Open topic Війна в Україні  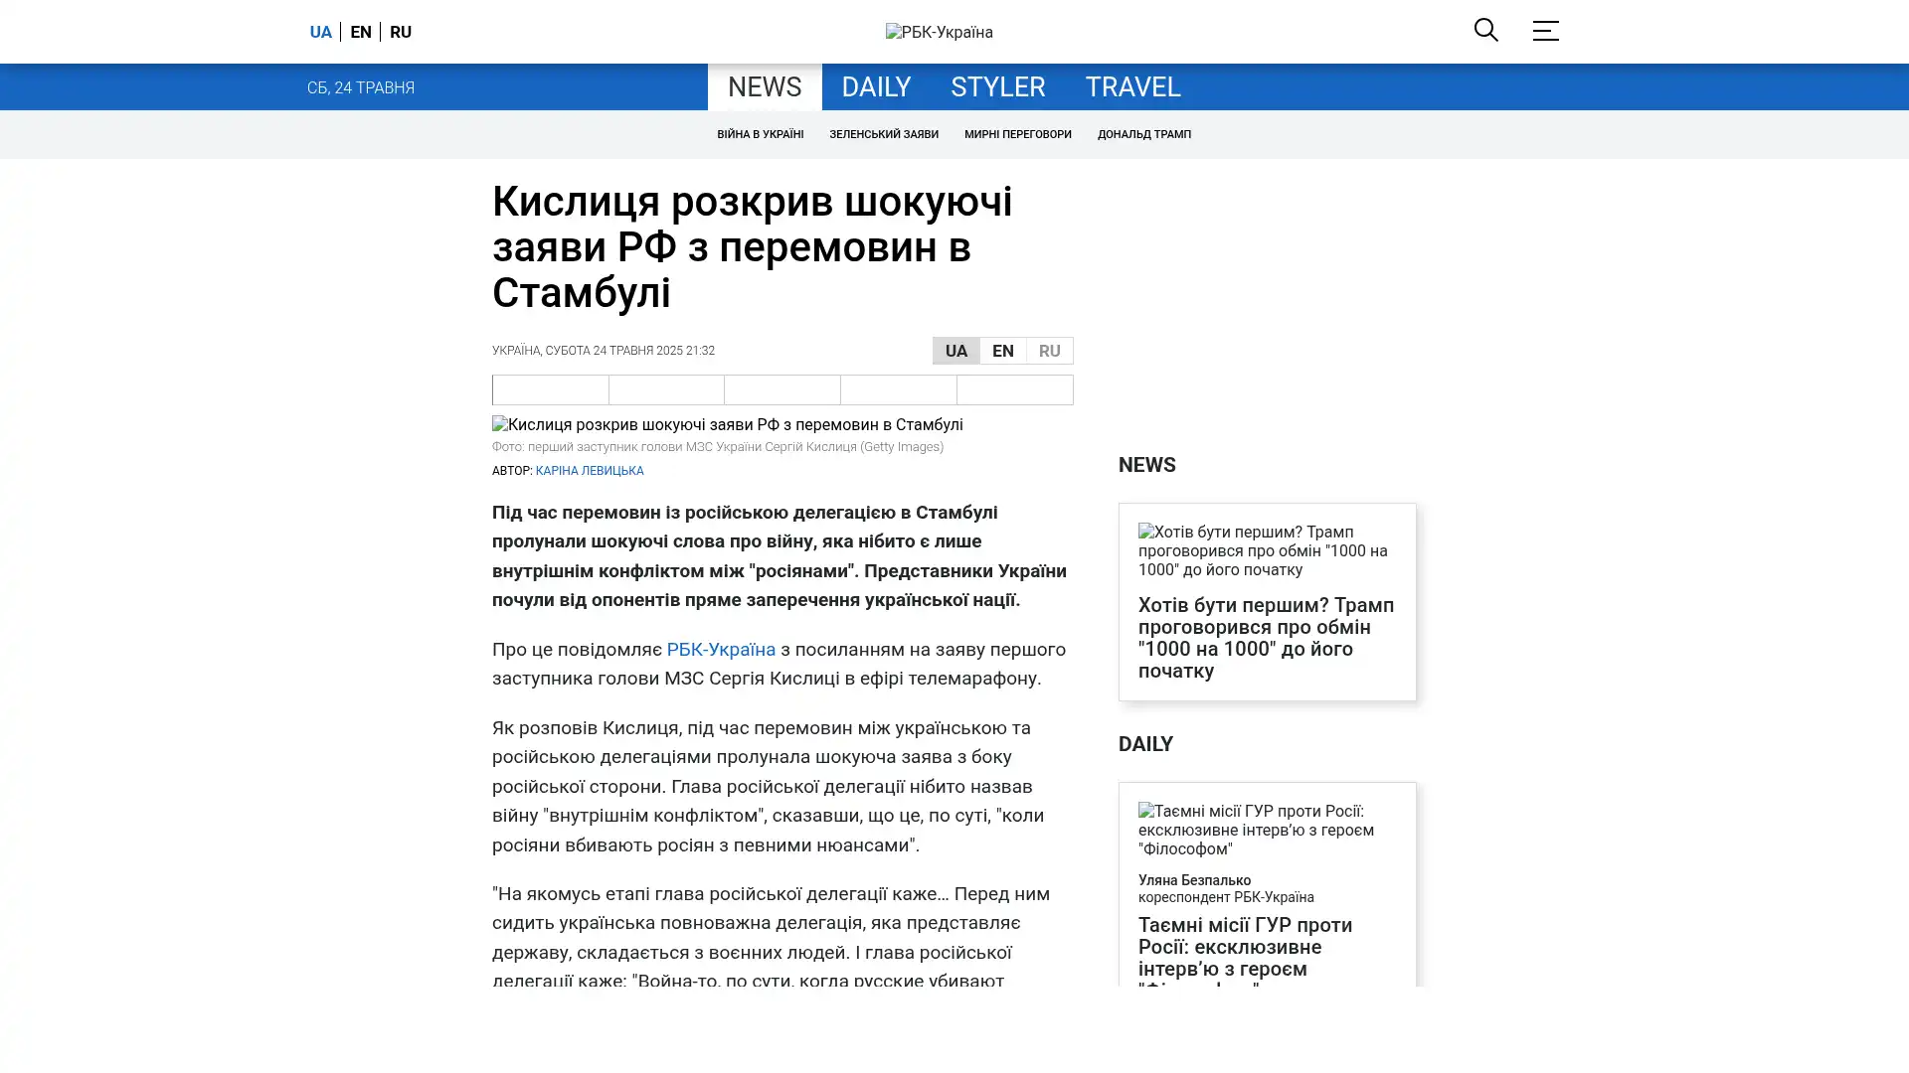point(760,134)
